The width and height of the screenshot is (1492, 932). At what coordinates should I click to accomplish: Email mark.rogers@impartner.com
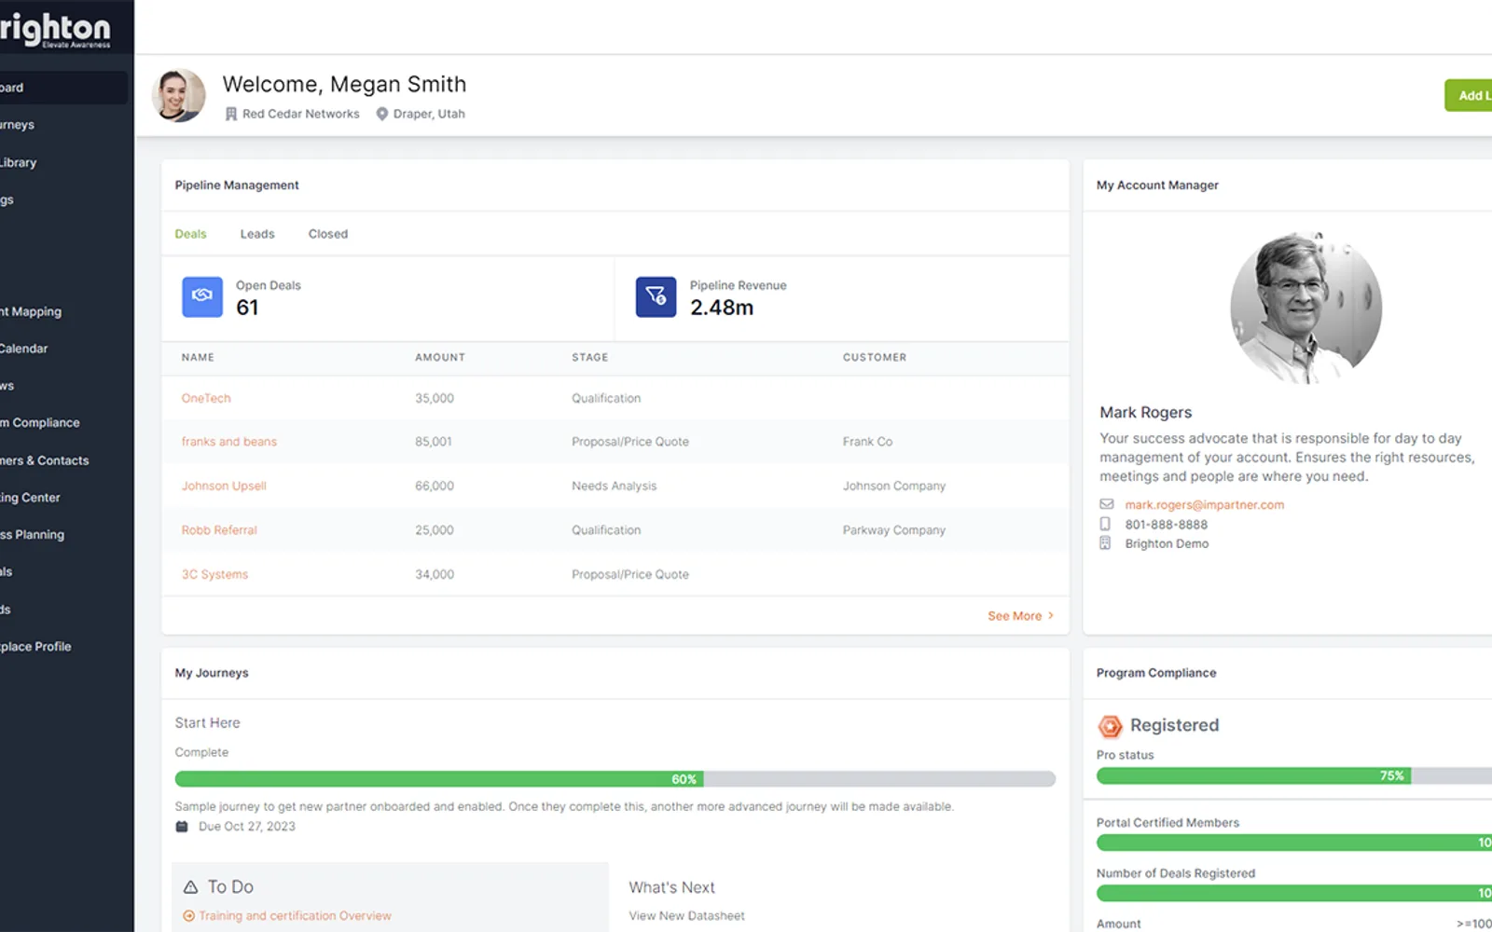(x=1204, y=504)
